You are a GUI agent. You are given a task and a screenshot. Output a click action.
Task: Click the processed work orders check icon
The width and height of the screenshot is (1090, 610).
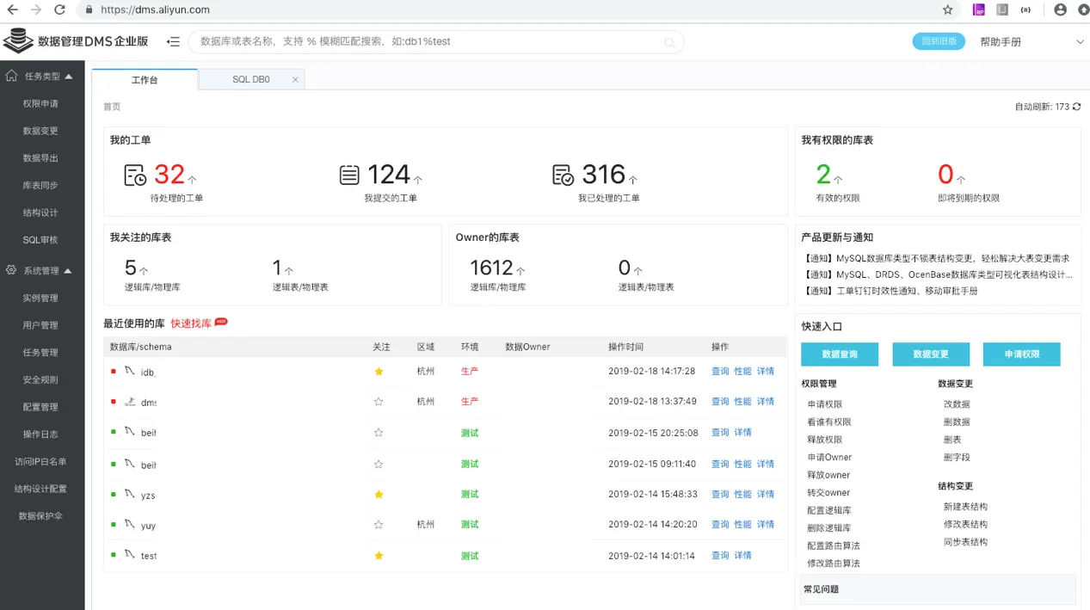(x=563, y=176)
